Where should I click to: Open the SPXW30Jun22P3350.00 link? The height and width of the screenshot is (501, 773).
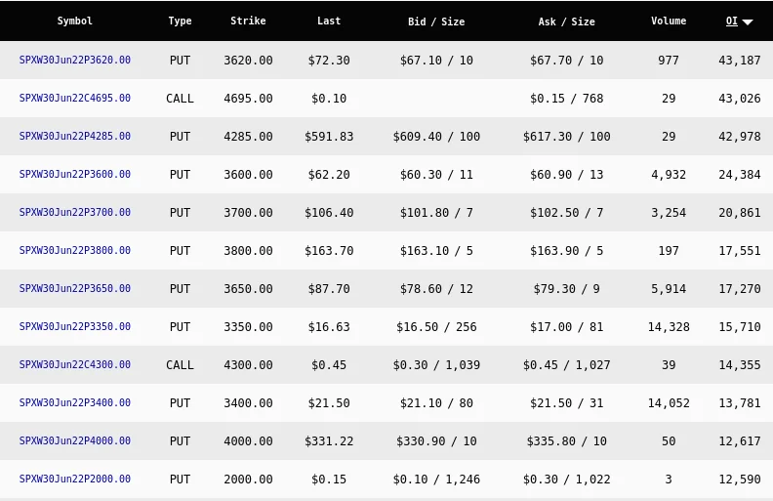click(75, 326)
